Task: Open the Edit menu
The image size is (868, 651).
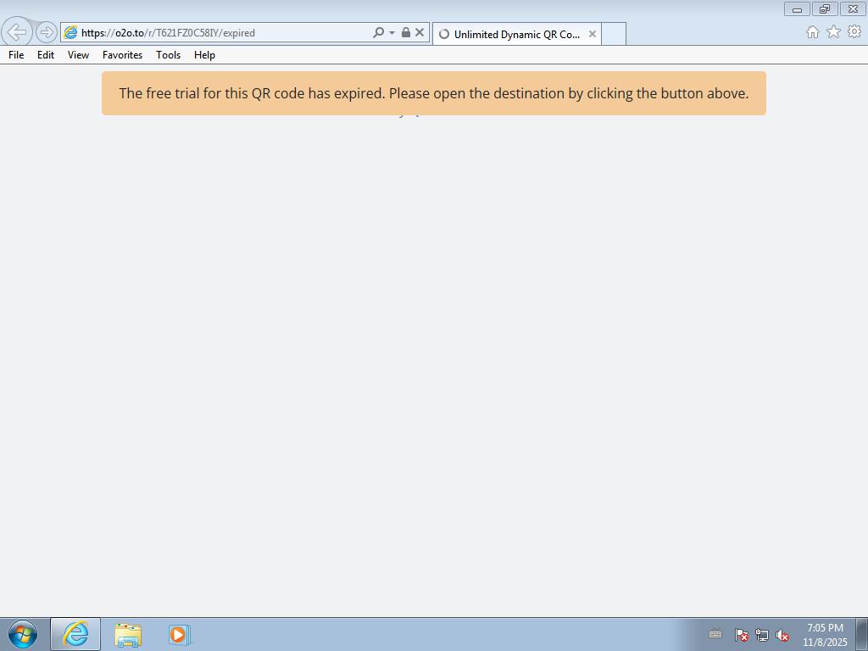Action: [x=46, y=55]
